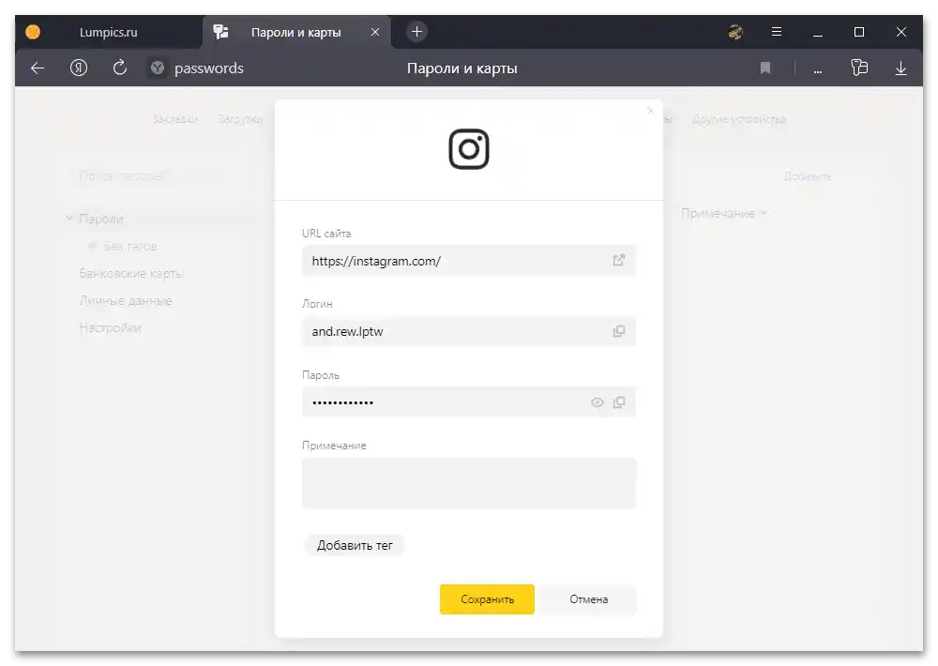938x666 pixels.
Task: Click the site protection icon before passwords
Action: tap(158, 68)
